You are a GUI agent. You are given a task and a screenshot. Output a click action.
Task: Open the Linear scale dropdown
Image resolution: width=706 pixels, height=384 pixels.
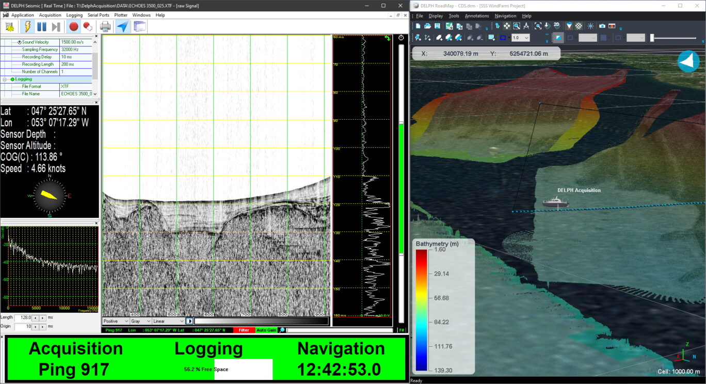(168, 321)
